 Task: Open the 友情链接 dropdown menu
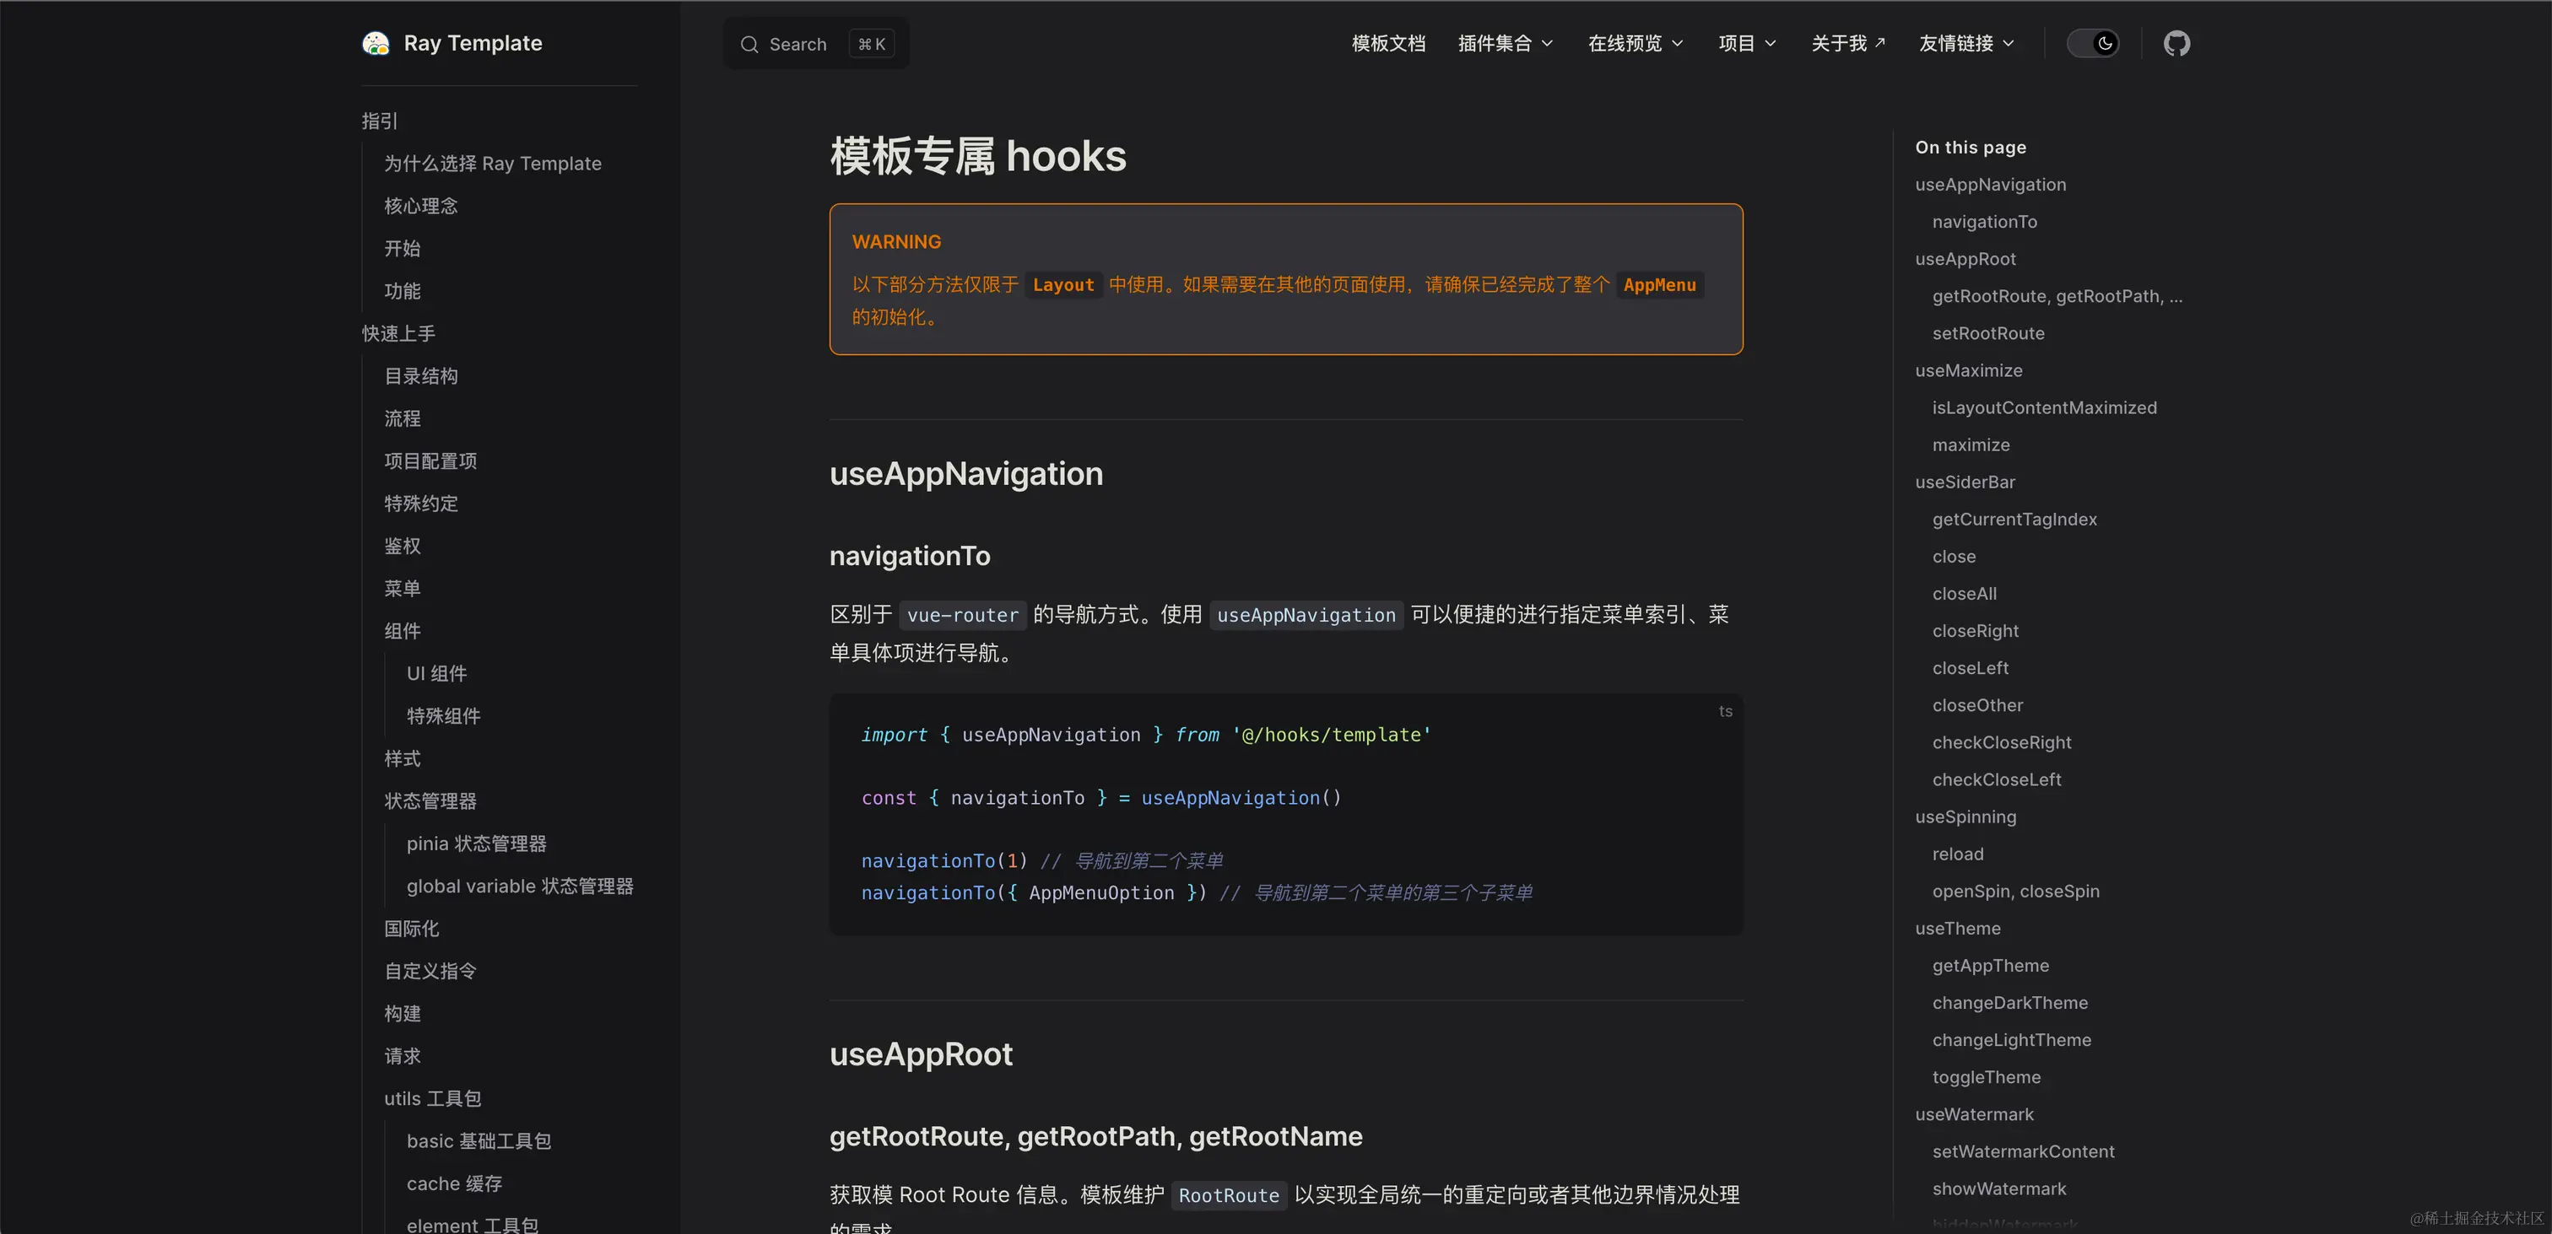coord(1965,44)
